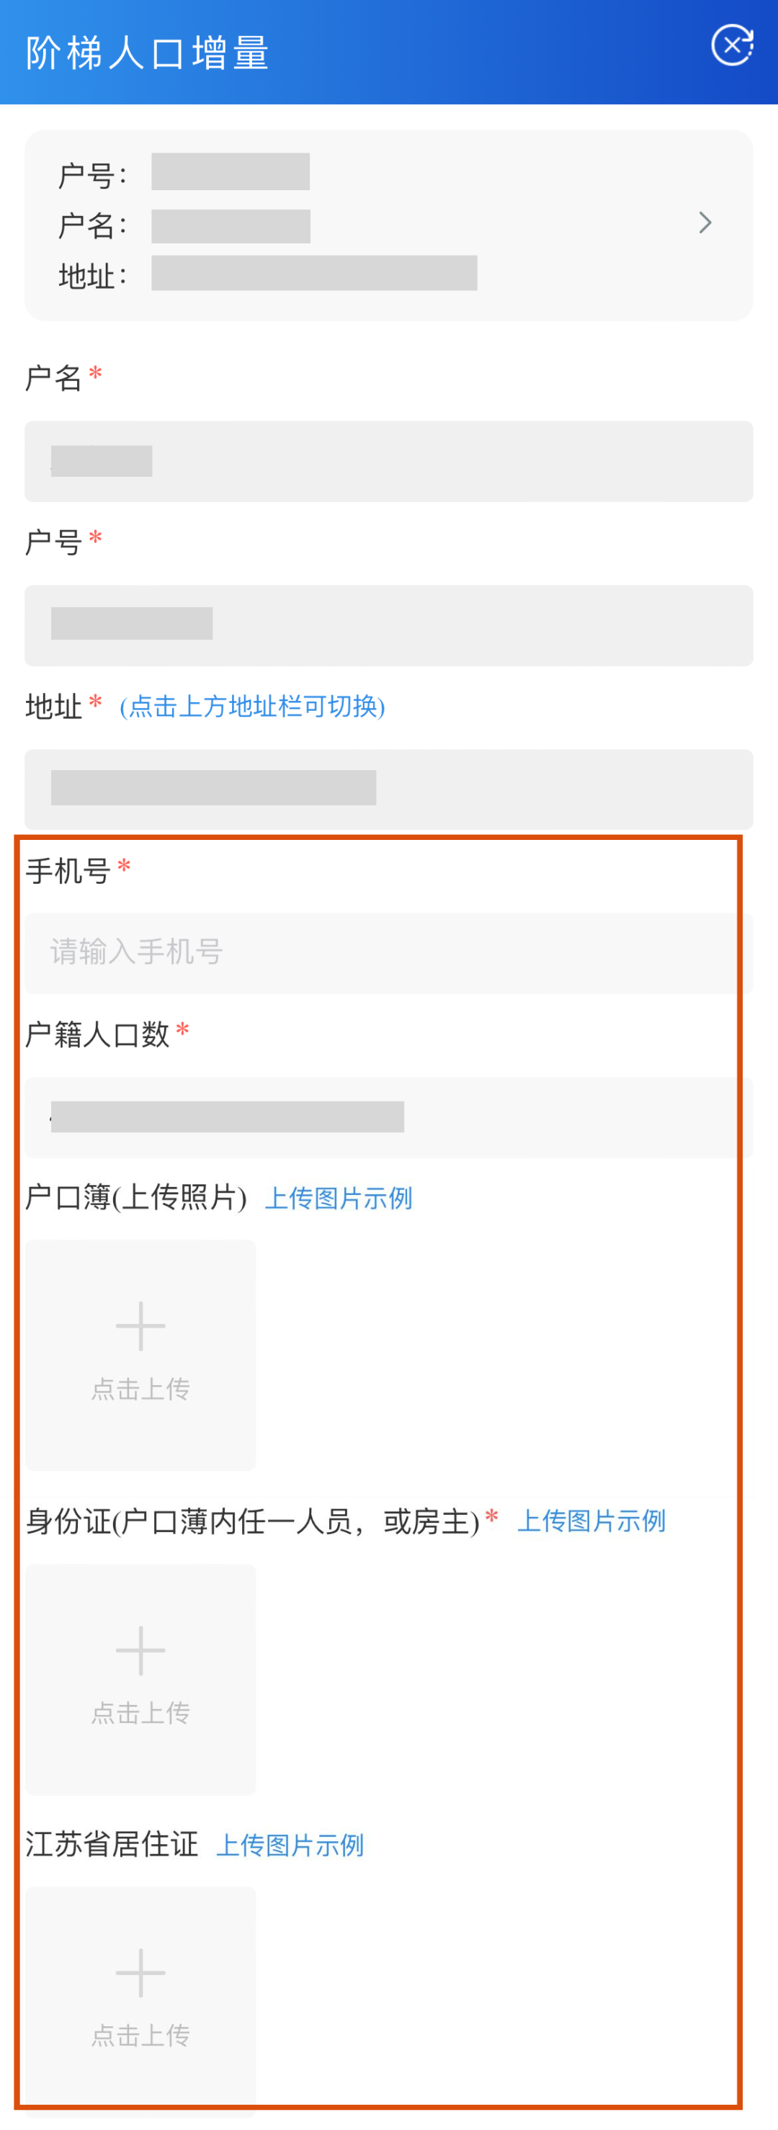Open 上传图片示例 link beside 身份证

pos(591,1521)
